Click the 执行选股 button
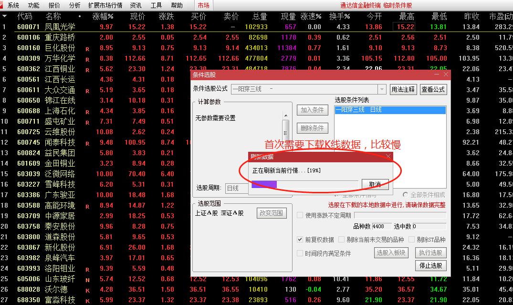Viewport: 513px width, 305px height. pos(430,252)
